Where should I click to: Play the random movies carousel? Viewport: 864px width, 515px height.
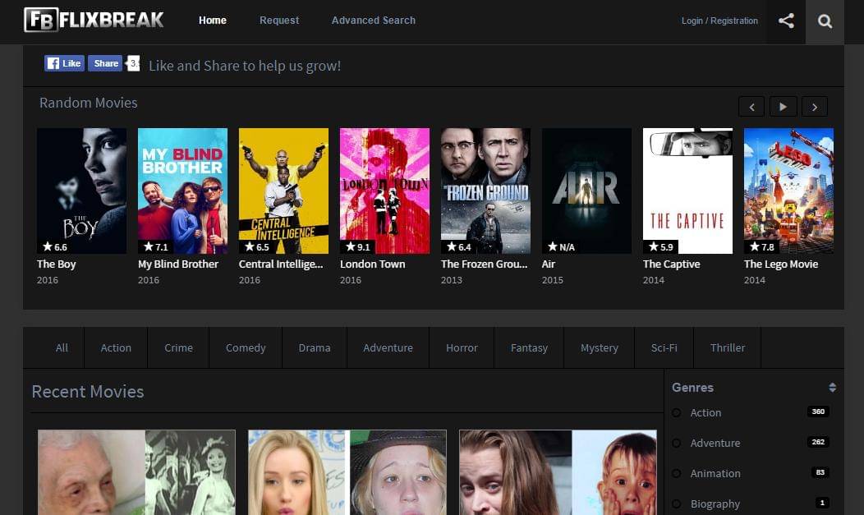783,107
